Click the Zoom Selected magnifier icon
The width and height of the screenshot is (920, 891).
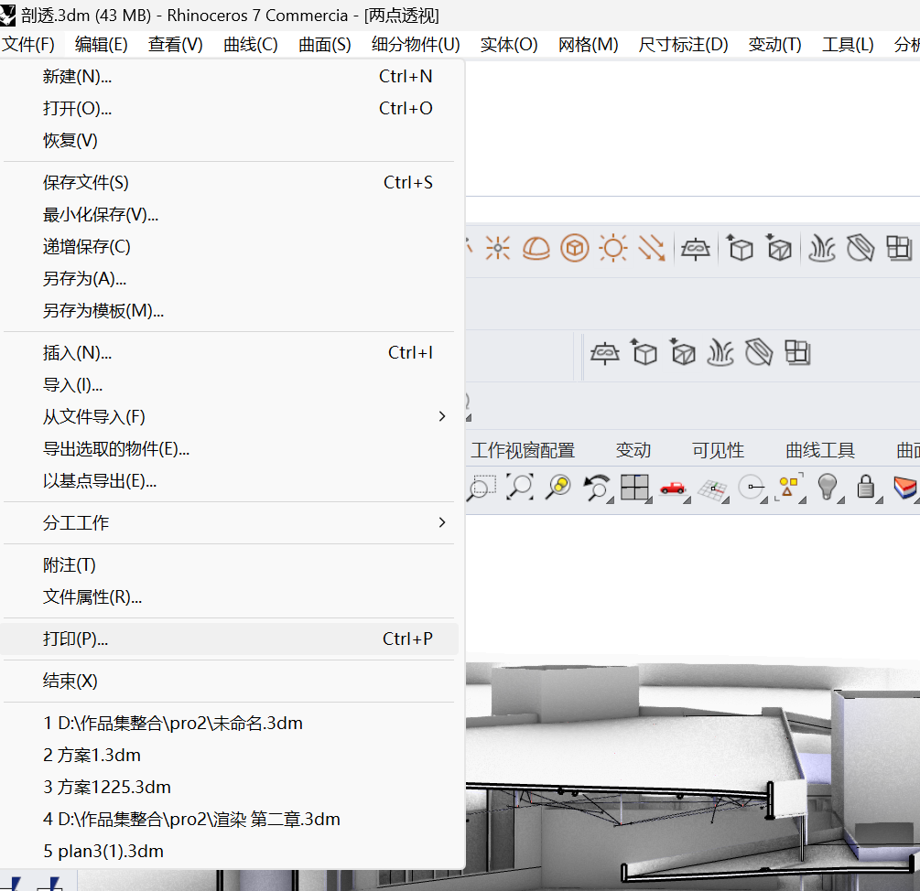click(x=558, y=488)
